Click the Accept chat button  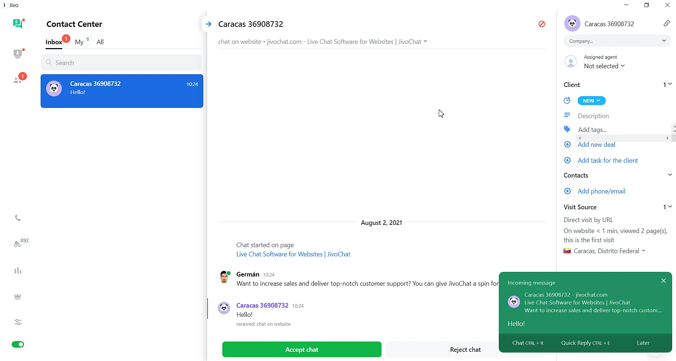click(x=302, y=349)
